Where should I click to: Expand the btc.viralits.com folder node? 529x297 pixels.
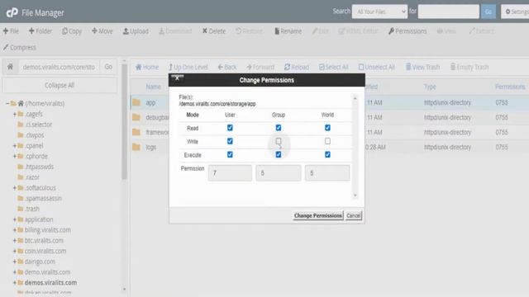point(15,240)
